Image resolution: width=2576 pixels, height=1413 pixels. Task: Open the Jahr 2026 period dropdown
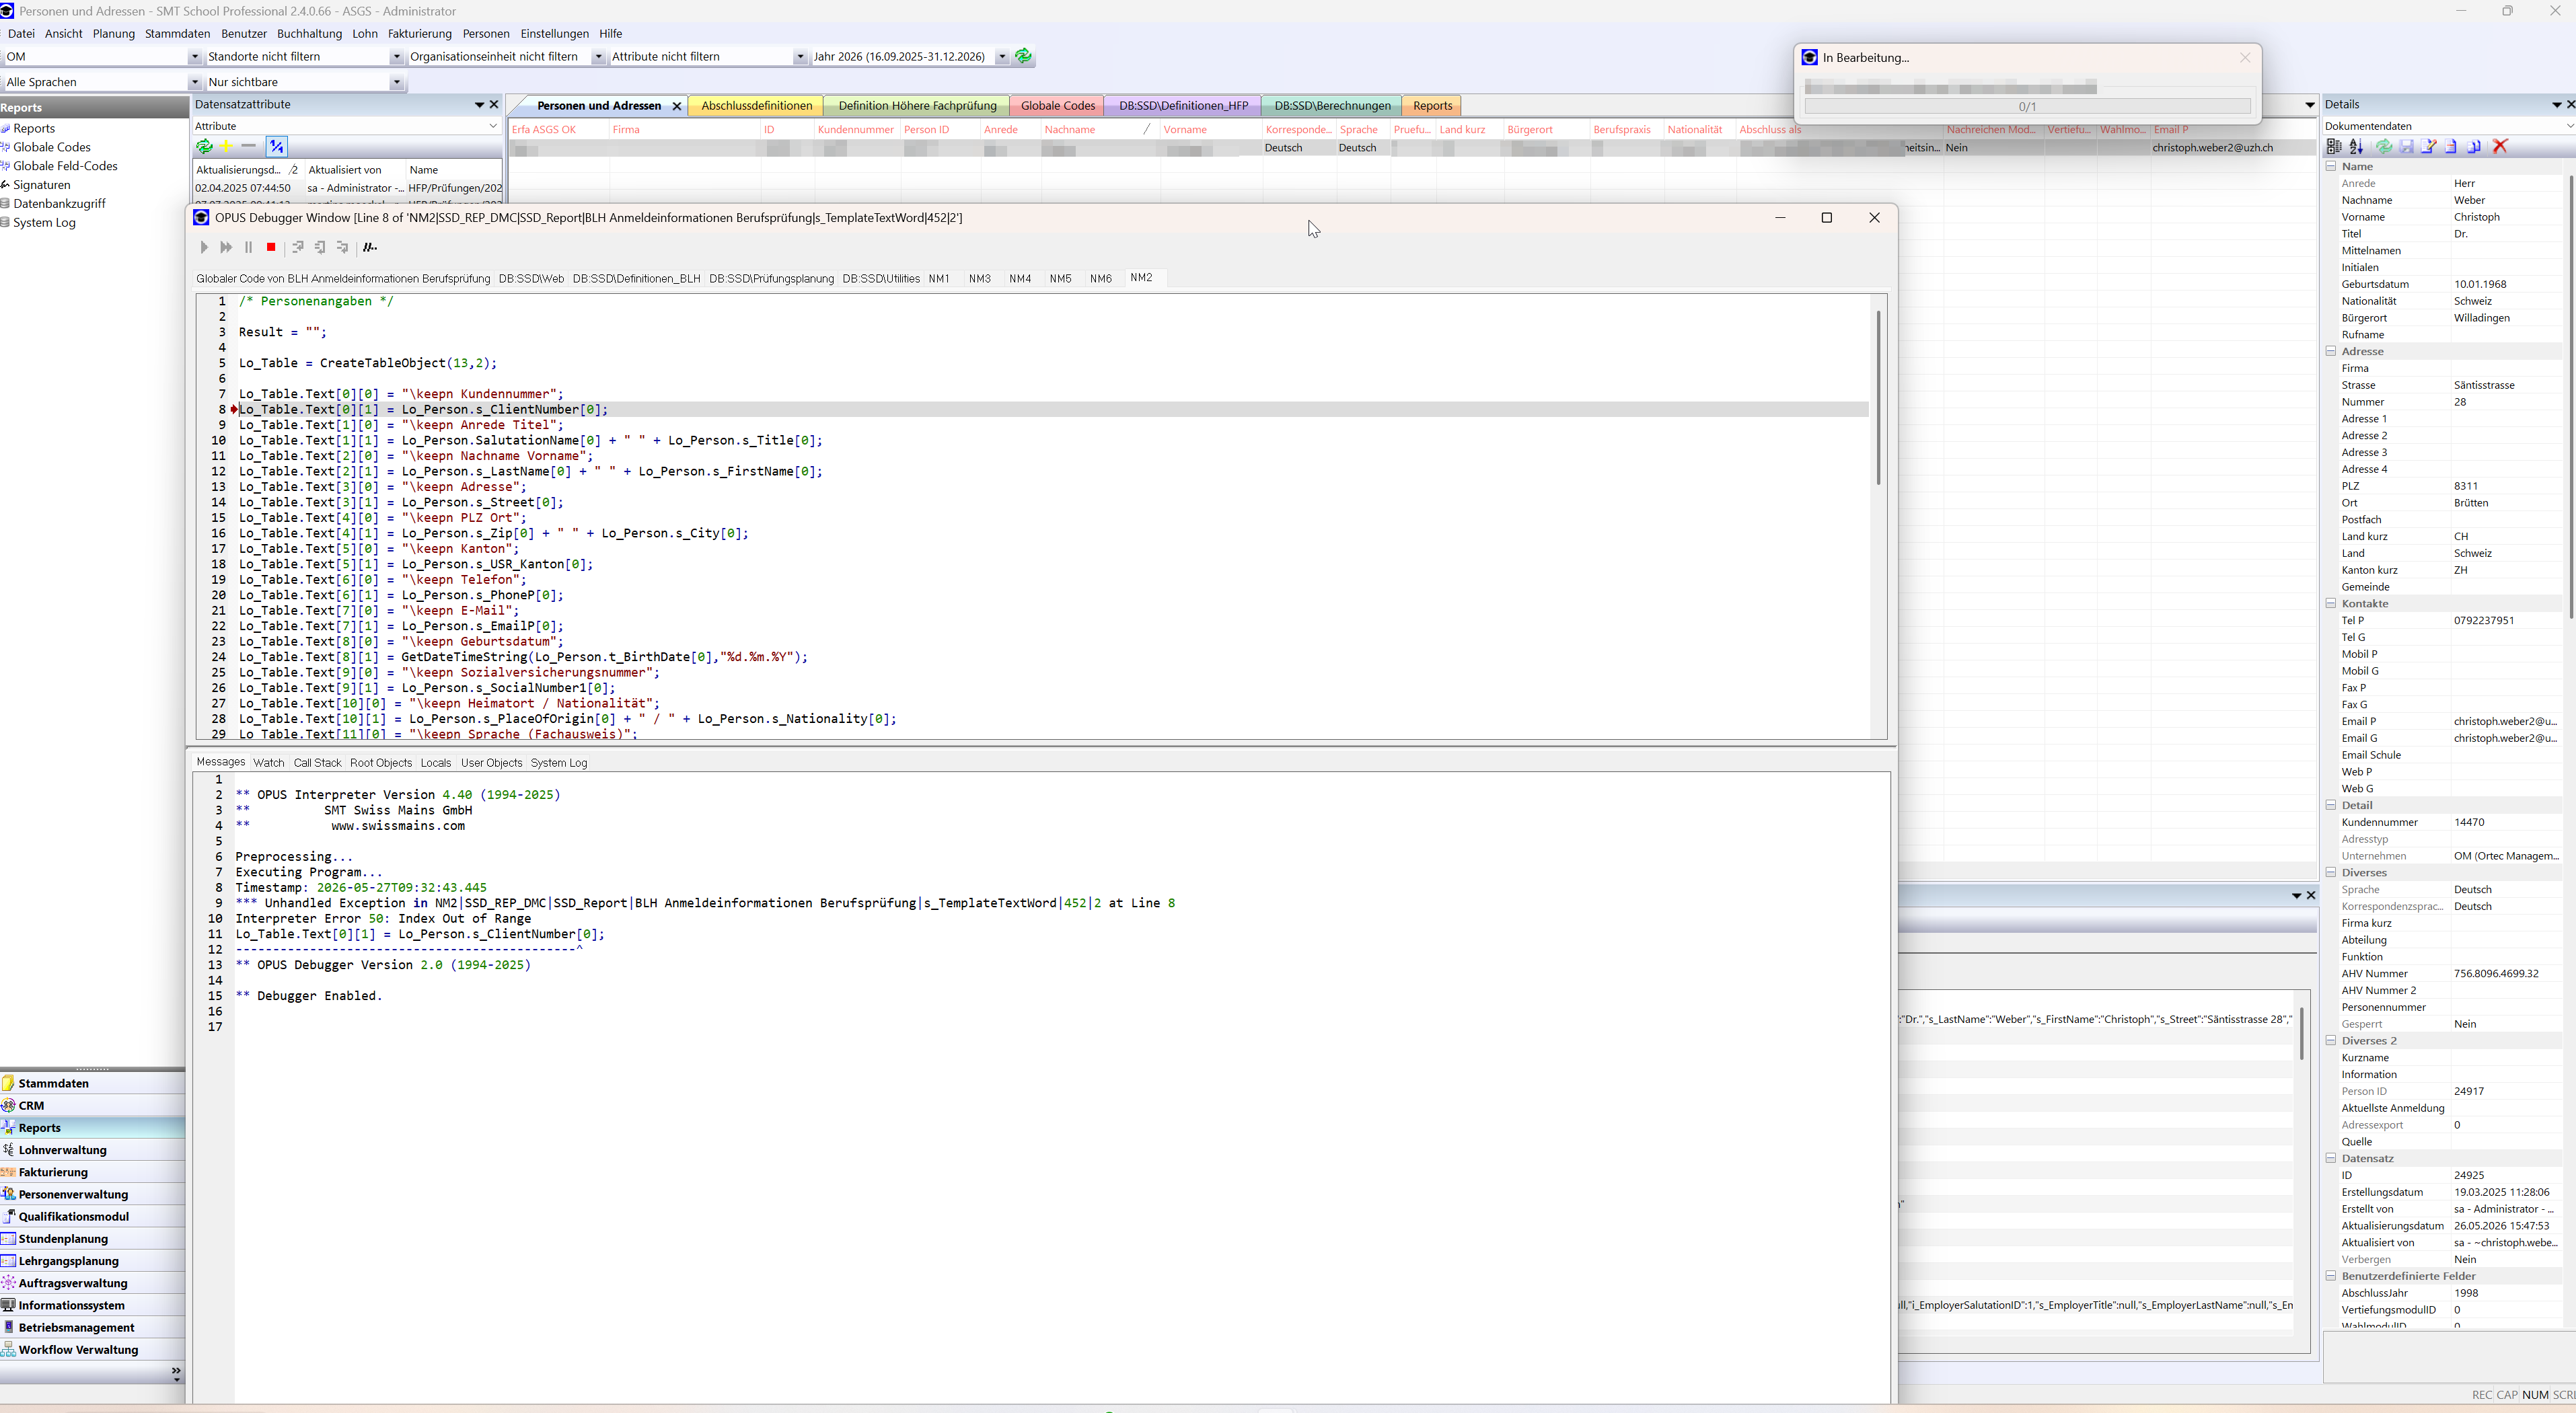tap(1002, 57)
